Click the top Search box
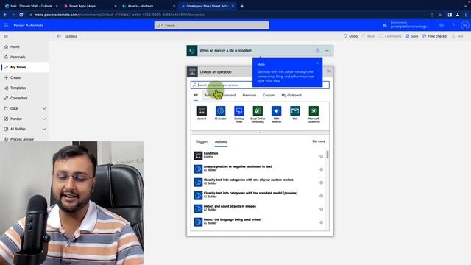 tap(212, 26)
